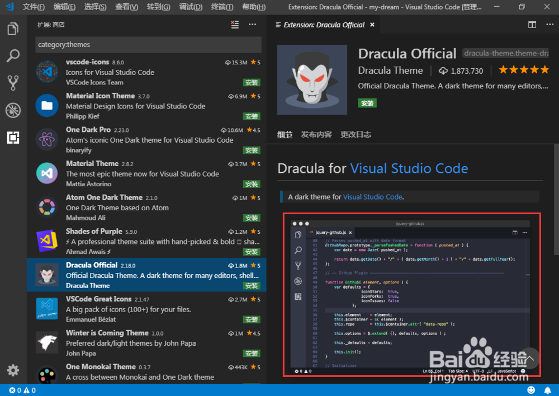Install Material Icon Theme extension

[x=252, y=116]
